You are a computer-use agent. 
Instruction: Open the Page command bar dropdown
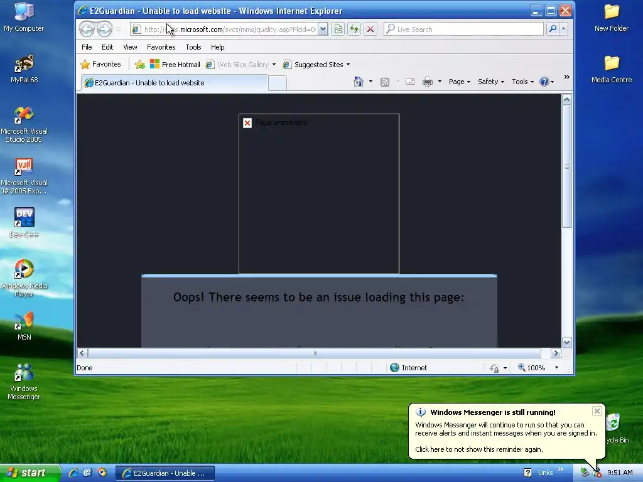tap(459, 82)
